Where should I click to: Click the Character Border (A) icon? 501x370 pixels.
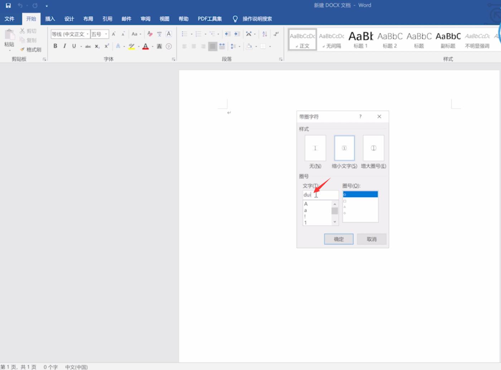[169, 34]
